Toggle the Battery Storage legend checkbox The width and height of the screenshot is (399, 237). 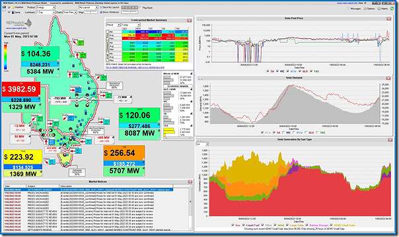pyautogui.click(x=307, y=225)
